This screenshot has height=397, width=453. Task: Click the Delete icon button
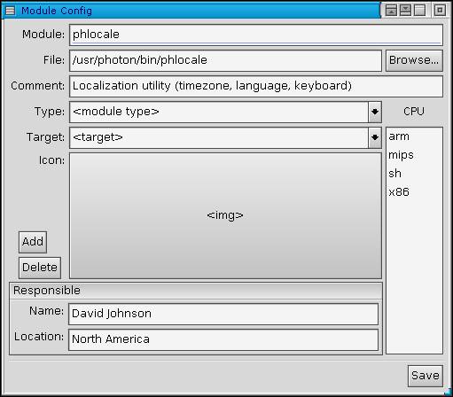[x=40, y=268]
